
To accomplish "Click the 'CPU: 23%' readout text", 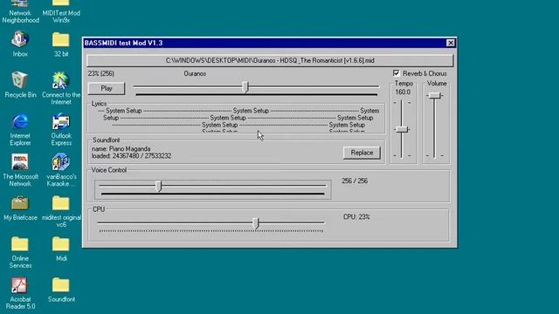I will tap(356, 217).
